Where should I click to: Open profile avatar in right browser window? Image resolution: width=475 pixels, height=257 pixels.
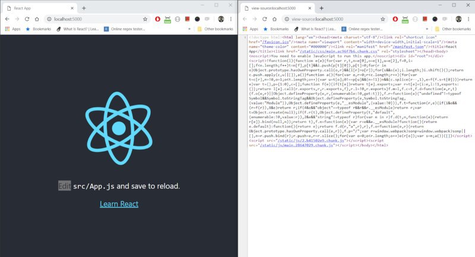tap(458, 19)
